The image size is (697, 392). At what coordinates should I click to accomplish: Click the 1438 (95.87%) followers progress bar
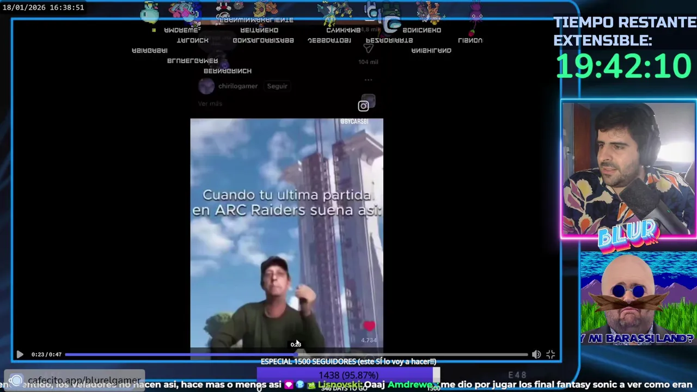pyautogui.click(x=348, y=375)
